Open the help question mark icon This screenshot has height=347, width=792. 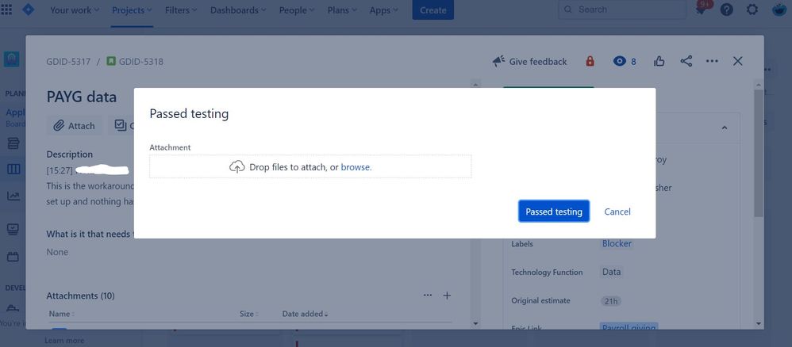pyautogui.click(x=726, y=10)
